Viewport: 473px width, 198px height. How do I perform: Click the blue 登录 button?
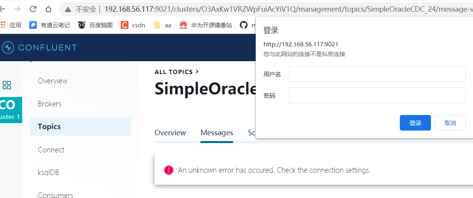(415, 123)
